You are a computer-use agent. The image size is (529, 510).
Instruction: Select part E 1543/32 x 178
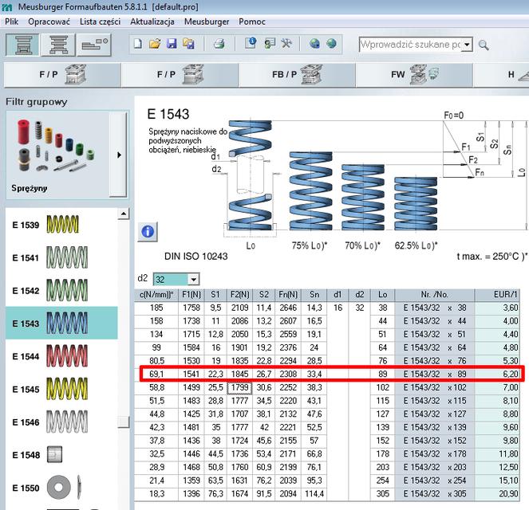tap(435, 453)
